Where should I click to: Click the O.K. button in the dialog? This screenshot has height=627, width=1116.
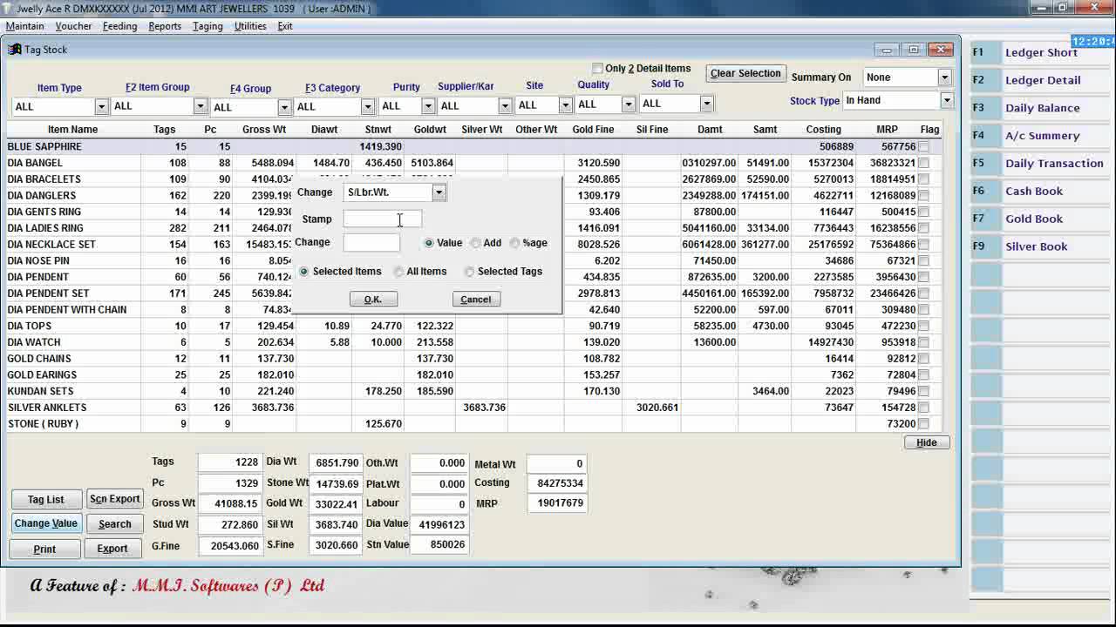coord(373,300)
